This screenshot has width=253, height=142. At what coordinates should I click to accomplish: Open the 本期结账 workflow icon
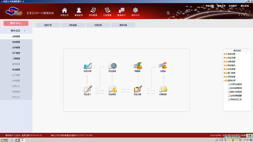(163, 89)
